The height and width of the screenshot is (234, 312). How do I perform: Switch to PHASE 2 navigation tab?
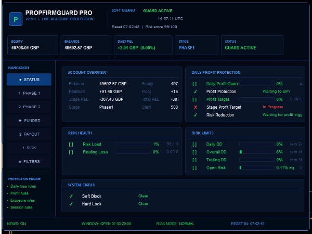point(29,107)
